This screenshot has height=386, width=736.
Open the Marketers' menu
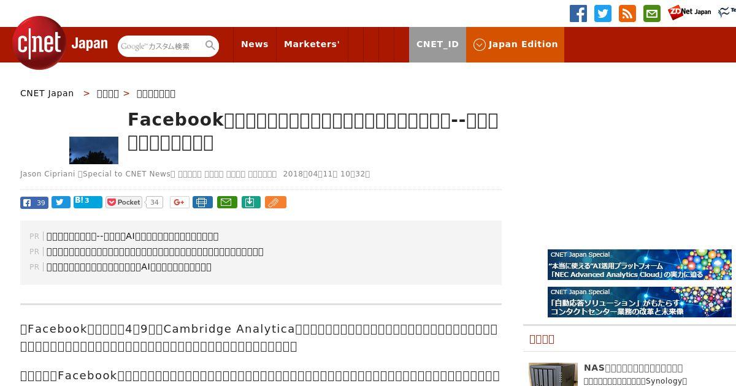pyautogui.click(x=312, y=44)
